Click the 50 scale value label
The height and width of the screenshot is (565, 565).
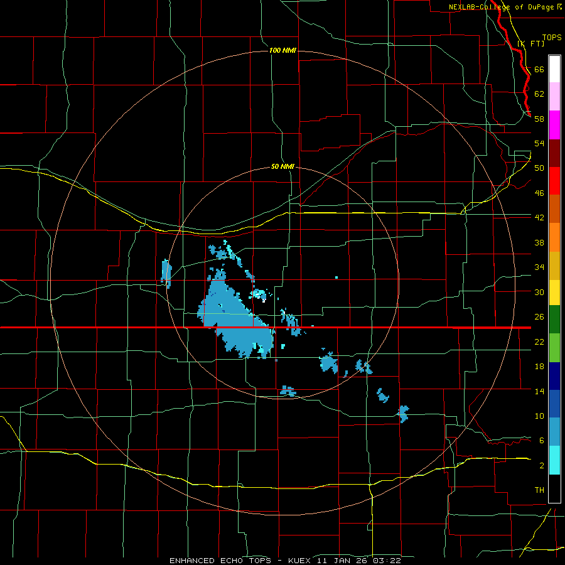pos(539,168)
